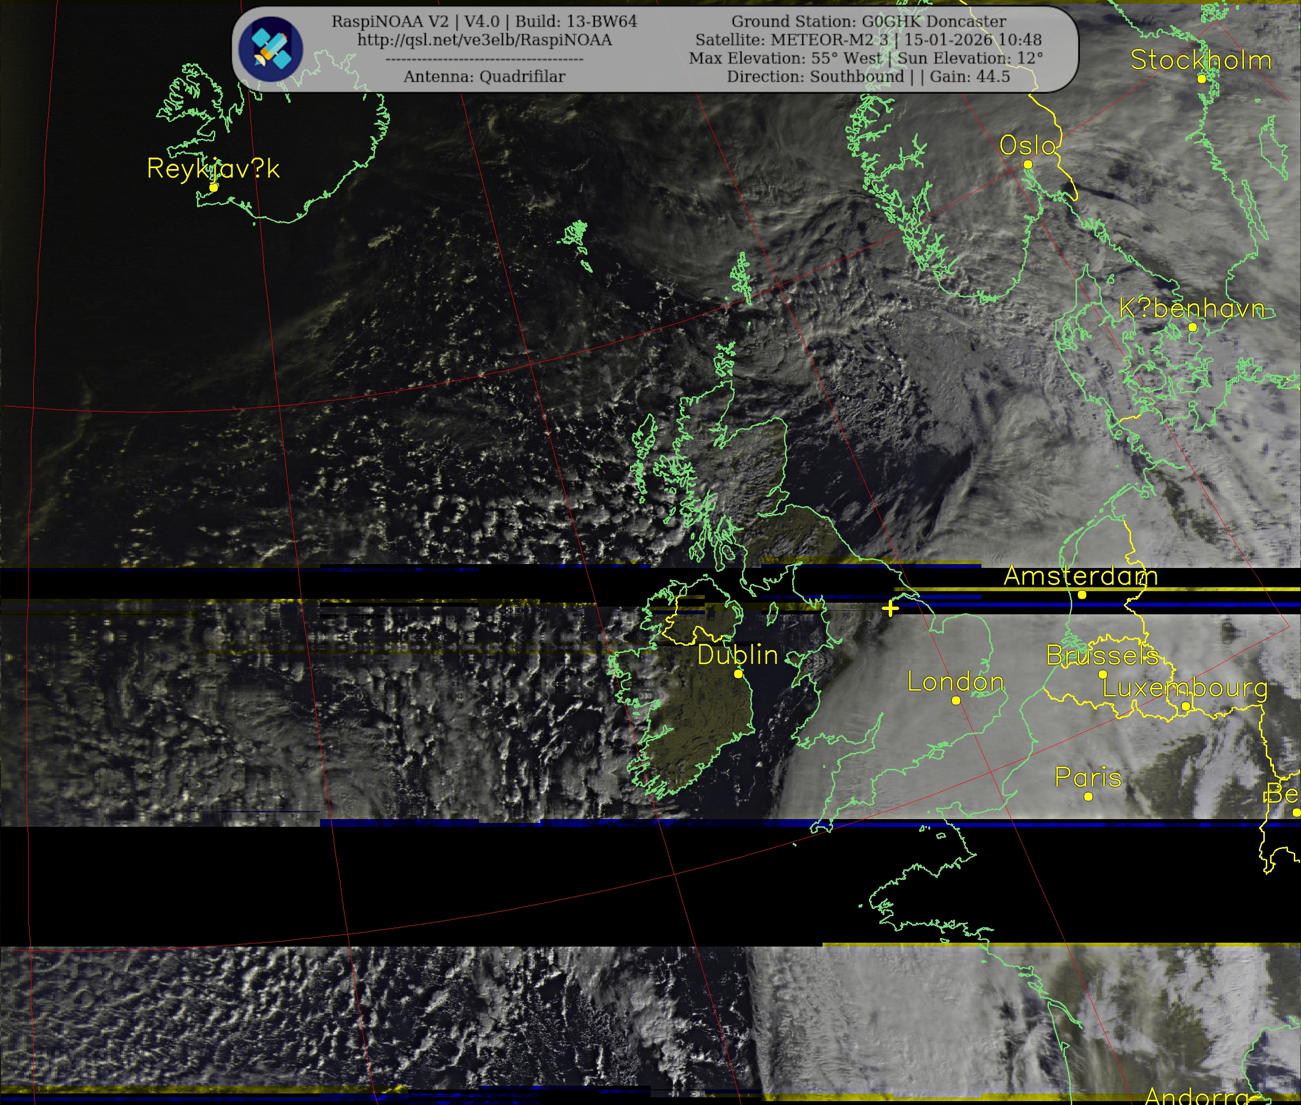The image size is (1301, 1105).
Task: Click the London city marker dot
Action: click(x=955, y=700)
